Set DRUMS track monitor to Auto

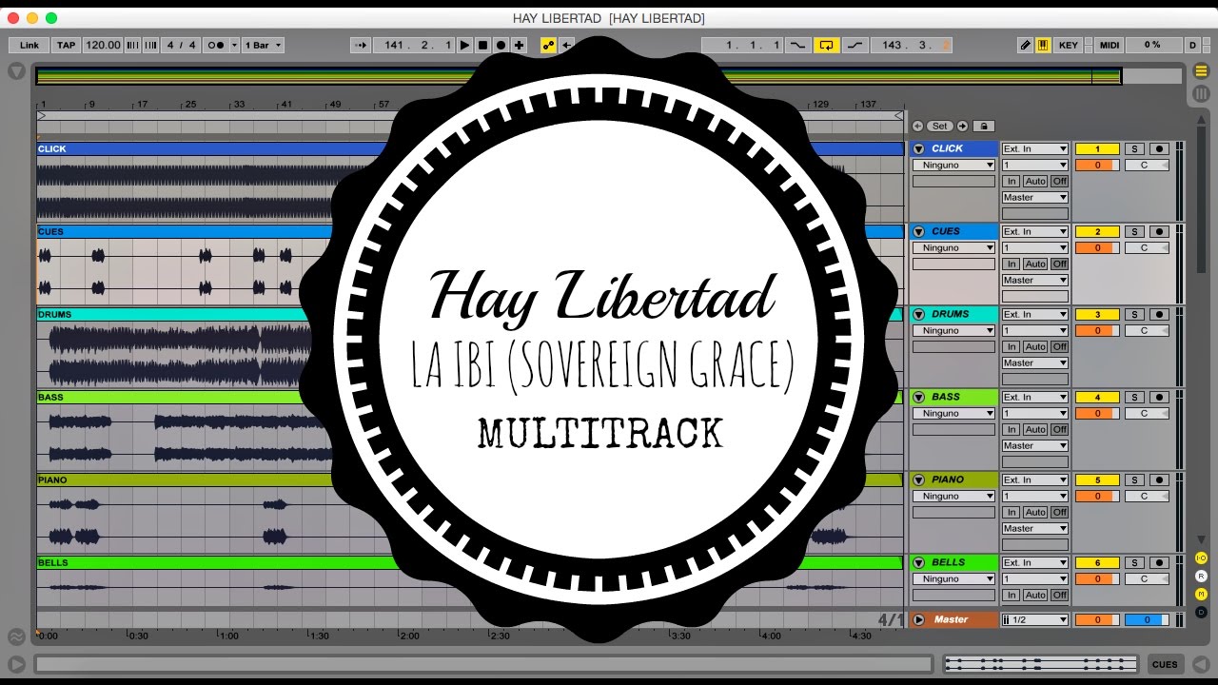point(1035,346)
